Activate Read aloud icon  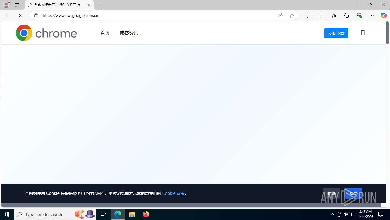pos(280,15)
